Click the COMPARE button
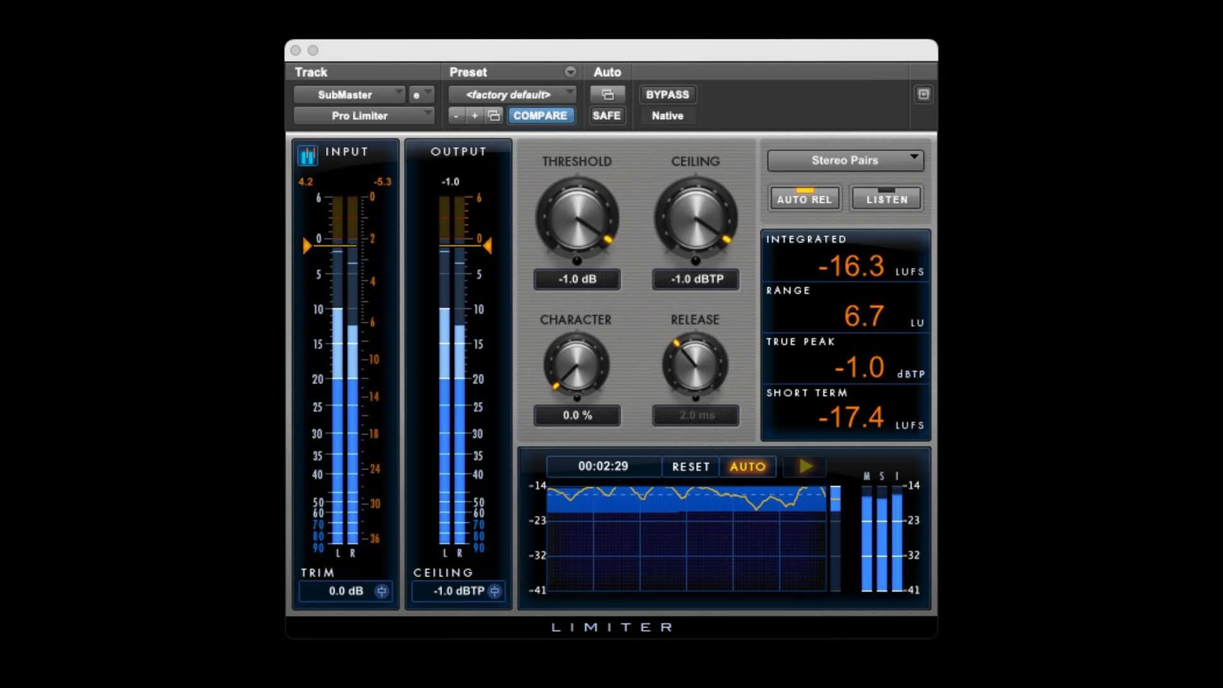The width and height of the screenshot is (1223, 688). click(540, 115)
